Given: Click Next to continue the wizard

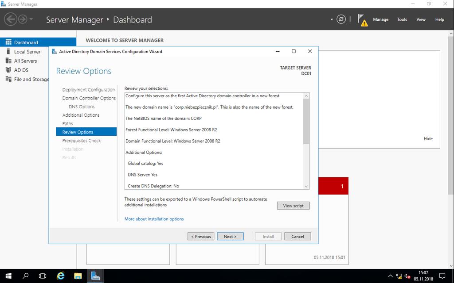Looking at the screenshot, I should (230, 237).
